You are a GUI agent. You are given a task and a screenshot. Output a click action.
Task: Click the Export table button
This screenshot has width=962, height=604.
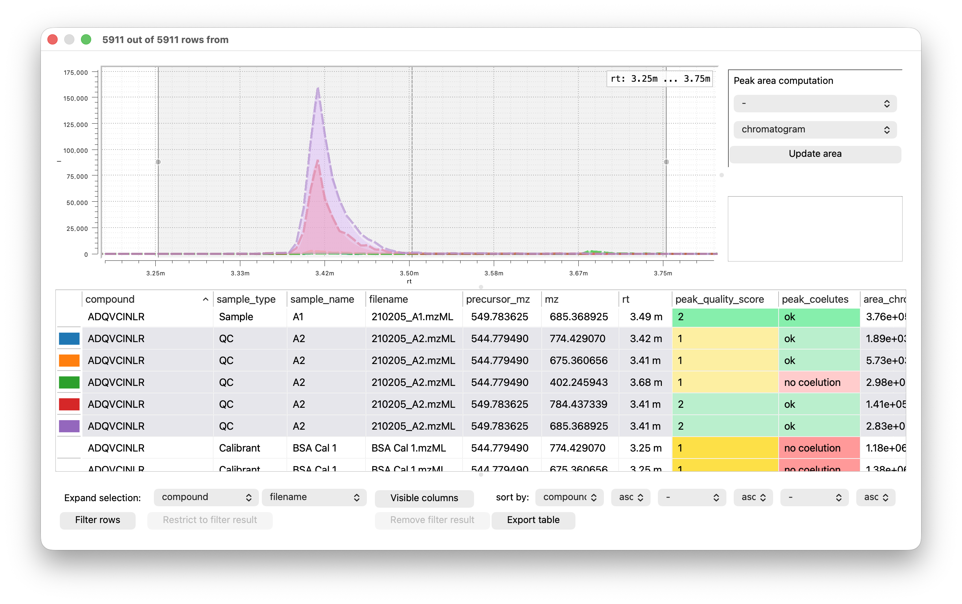pyautogui.click(x=533, y=520)
